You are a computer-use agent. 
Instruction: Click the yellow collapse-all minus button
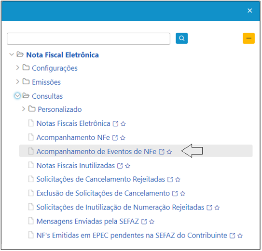[248, 39]
